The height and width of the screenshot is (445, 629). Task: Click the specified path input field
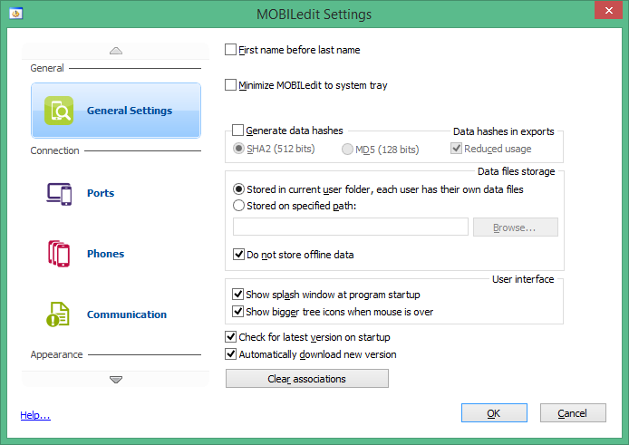tap(351, 227)
